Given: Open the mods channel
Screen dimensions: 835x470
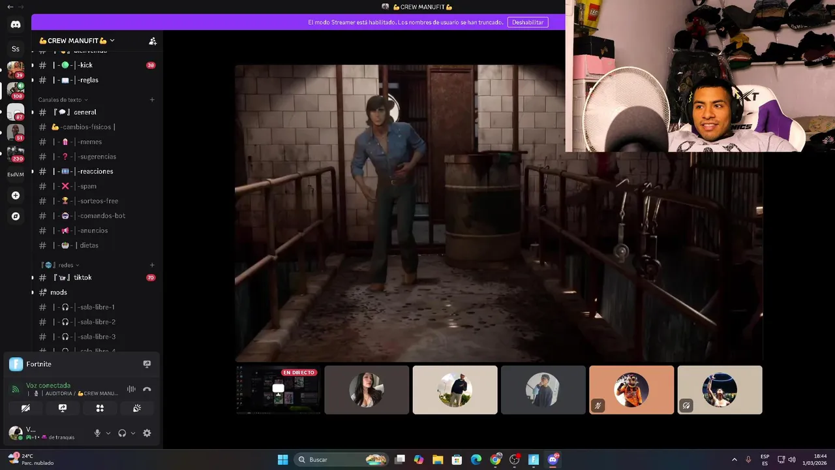Looking at the screenshot, I should coord(97,292).
